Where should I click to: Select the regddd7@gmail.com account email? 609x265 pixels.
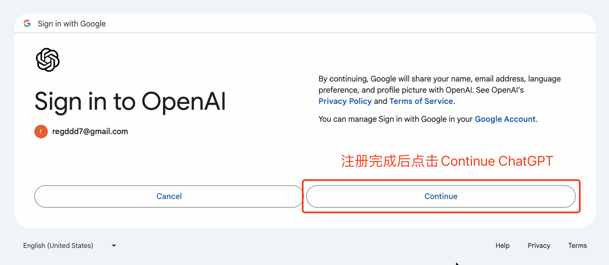point(90,132)
